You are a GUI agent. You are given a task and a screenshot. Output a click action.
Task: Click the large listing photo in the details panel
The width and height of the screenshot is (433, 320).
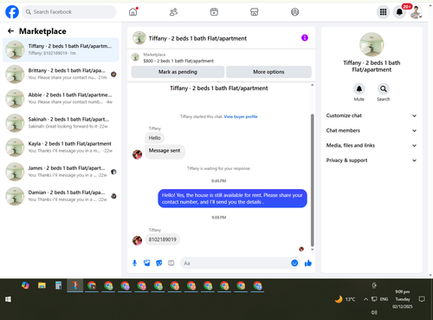pyautogui.click(x=372, y=44)
